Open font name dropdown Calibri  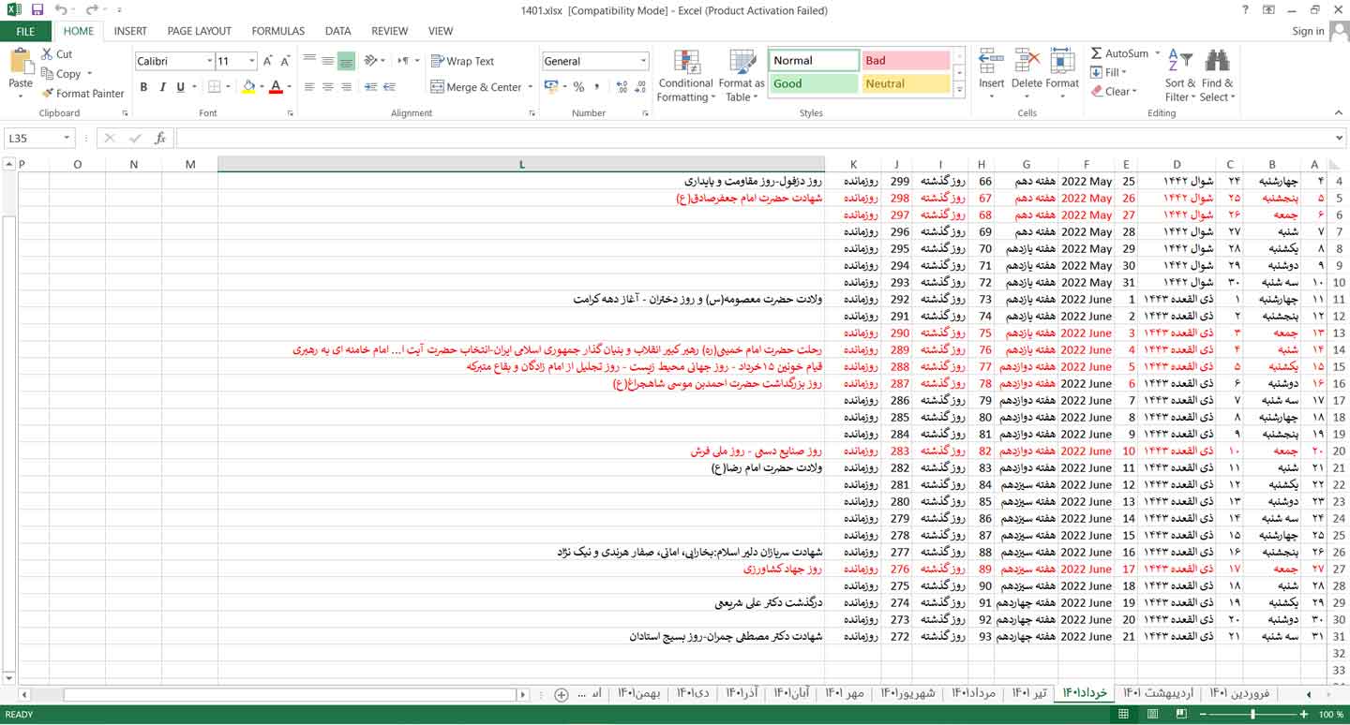coord(209,61)
